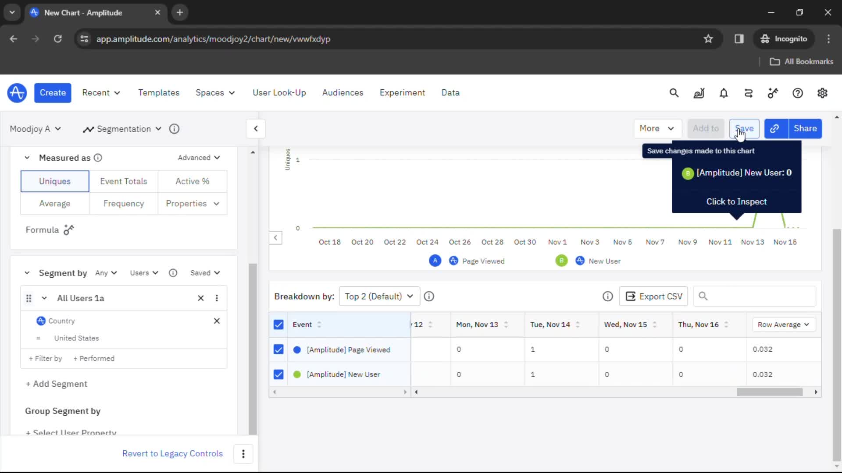842x473 pixels.
Task: Go to Audiences
Action: pos(343,93)
